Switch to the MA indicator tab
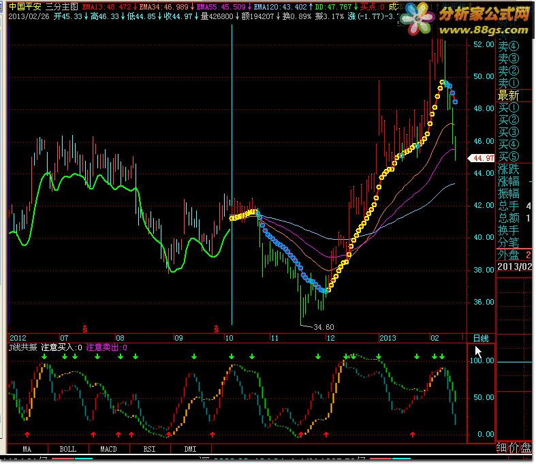Screen dimensions: 536x464 27,449
